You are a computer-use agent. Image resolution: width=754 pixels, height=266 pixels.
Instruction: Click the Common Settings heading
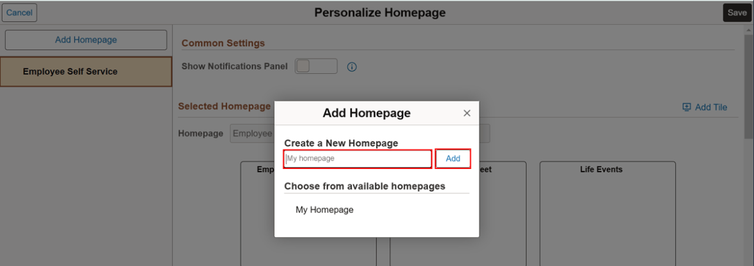click(223, 43)
